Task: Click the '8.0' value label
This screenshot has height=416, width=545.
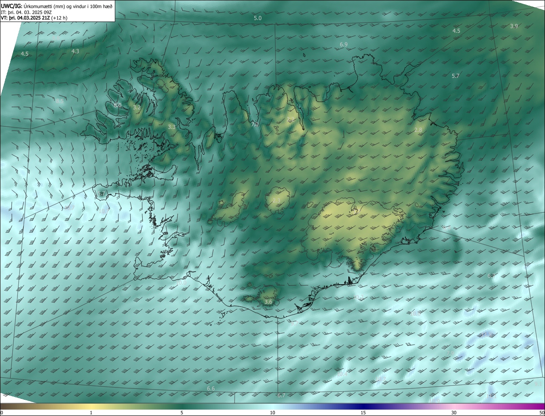Action: tap(118, 105)
